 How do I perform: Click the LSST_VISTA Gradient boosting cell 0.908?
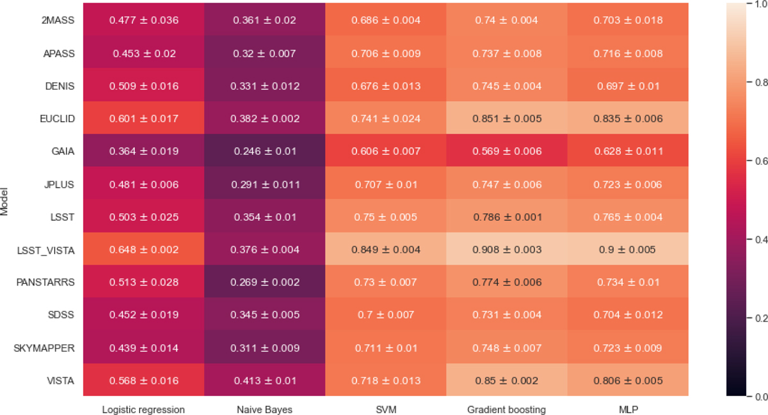point(506,250)
